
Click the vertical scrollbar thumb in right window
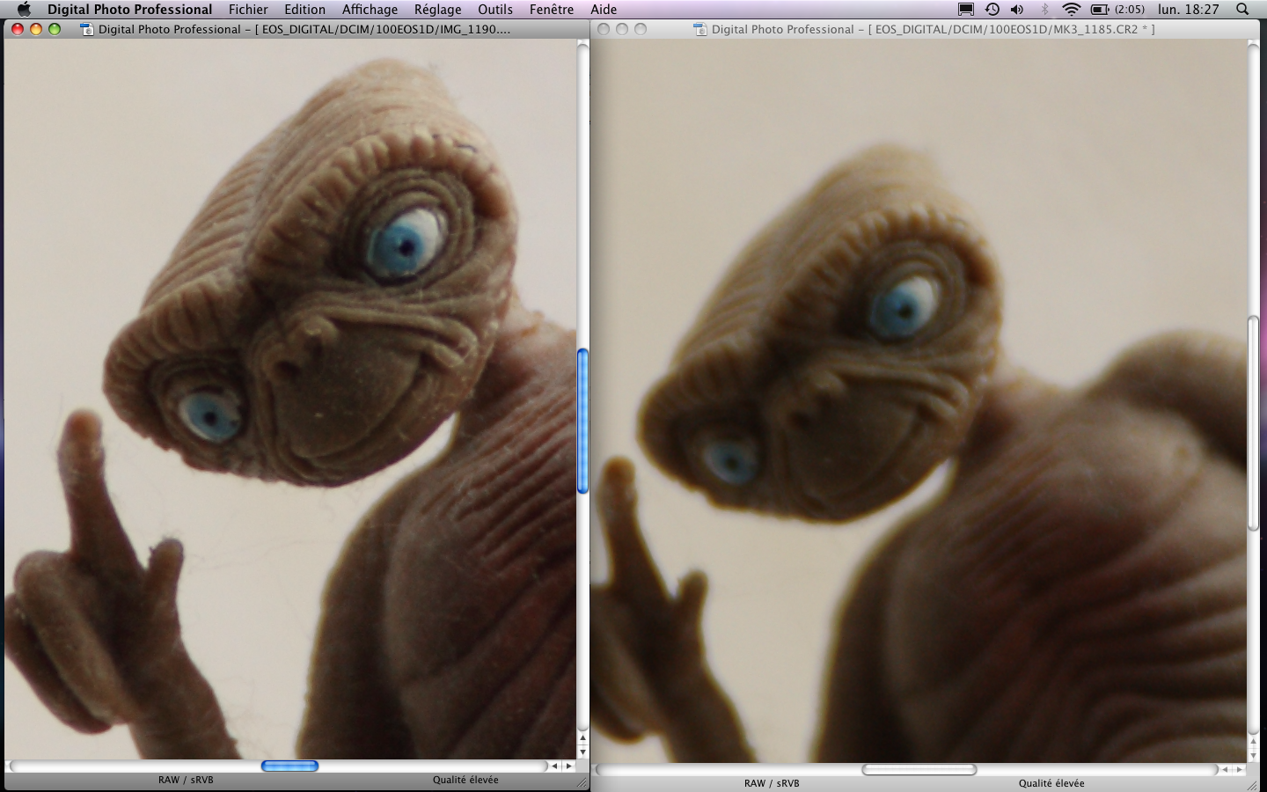[x=1253, y=422]
